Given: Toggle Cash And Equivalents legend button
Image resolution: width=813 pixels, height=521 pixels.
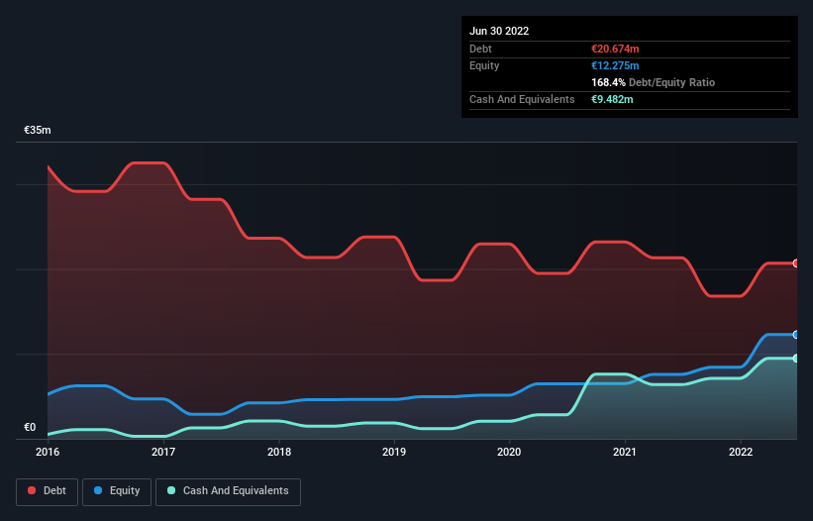Looking at the screenshot, I should 228,491.
